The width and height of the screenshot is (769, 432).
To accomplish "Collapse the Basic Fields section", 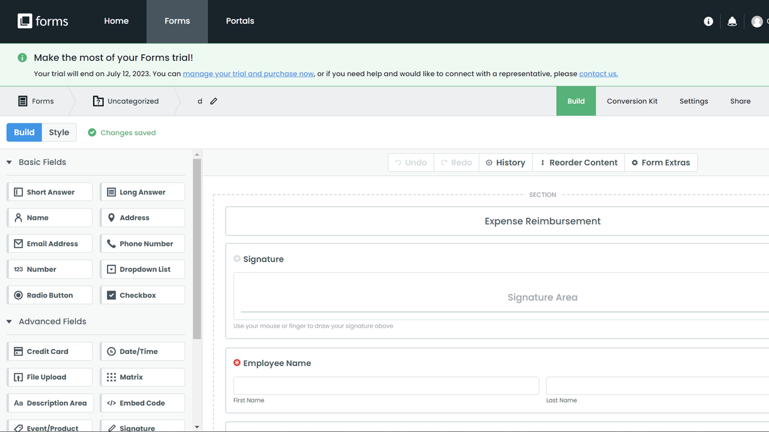I will 9,162.
